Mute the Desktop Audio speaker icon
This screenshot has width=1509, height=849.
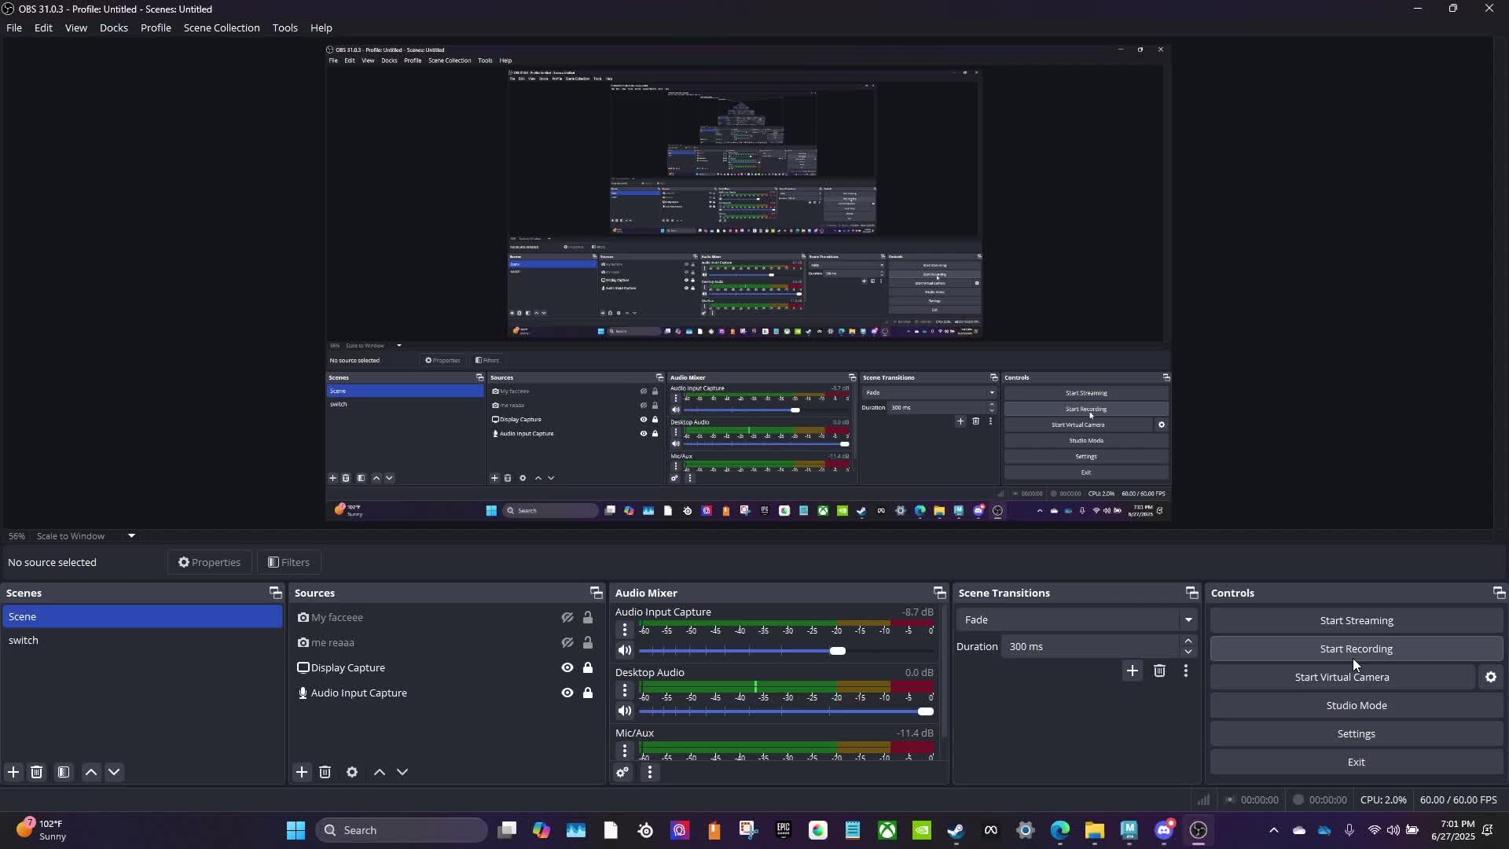tap(625, 711)
